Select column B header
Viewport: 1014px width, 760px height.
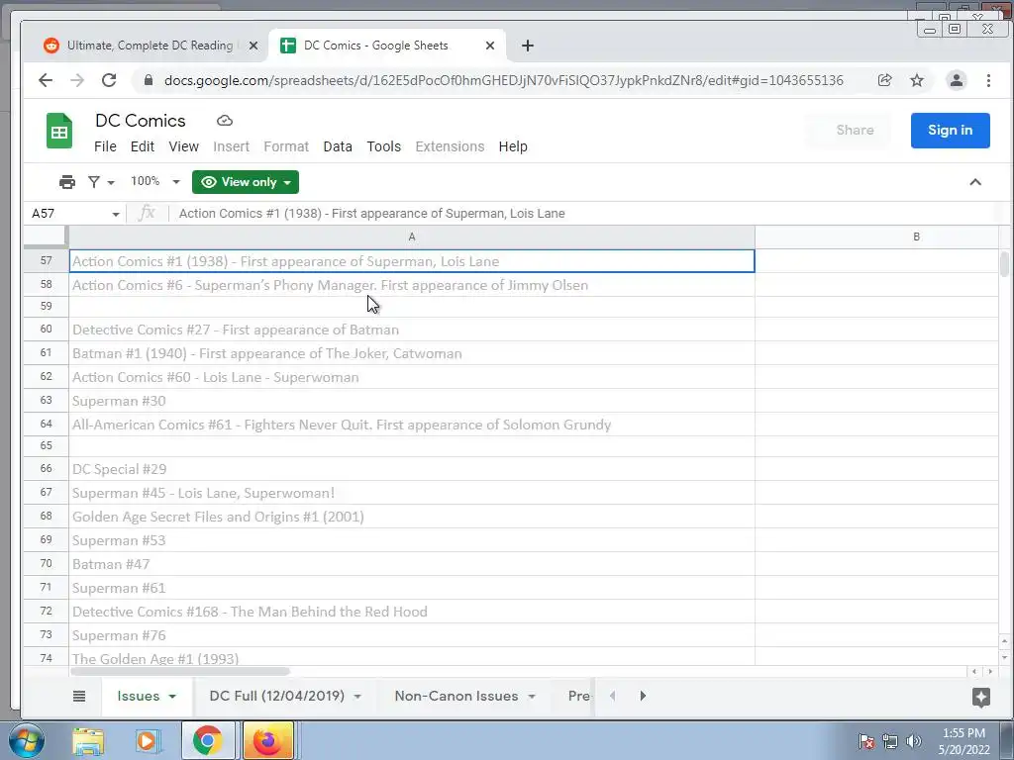[x=916, y=237]
